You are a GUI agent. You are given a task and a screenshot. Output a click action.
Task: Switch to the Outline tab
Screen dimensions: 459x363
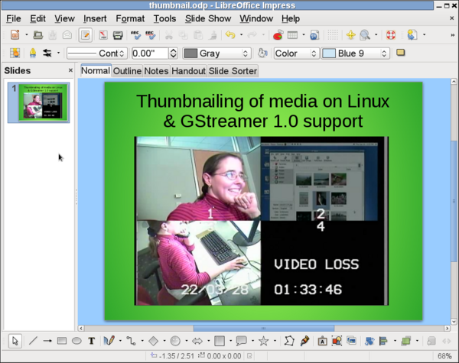[x=127, y=71]
